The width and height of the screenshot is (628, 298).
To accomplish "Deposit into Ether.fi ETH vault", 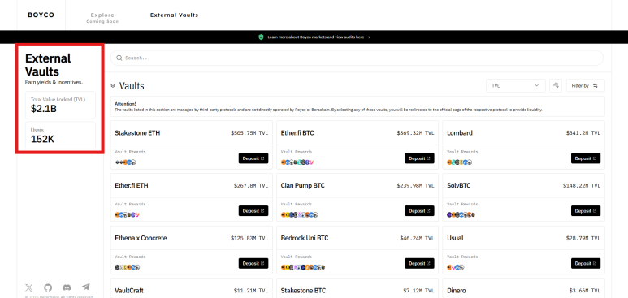I will coord(253,210).
